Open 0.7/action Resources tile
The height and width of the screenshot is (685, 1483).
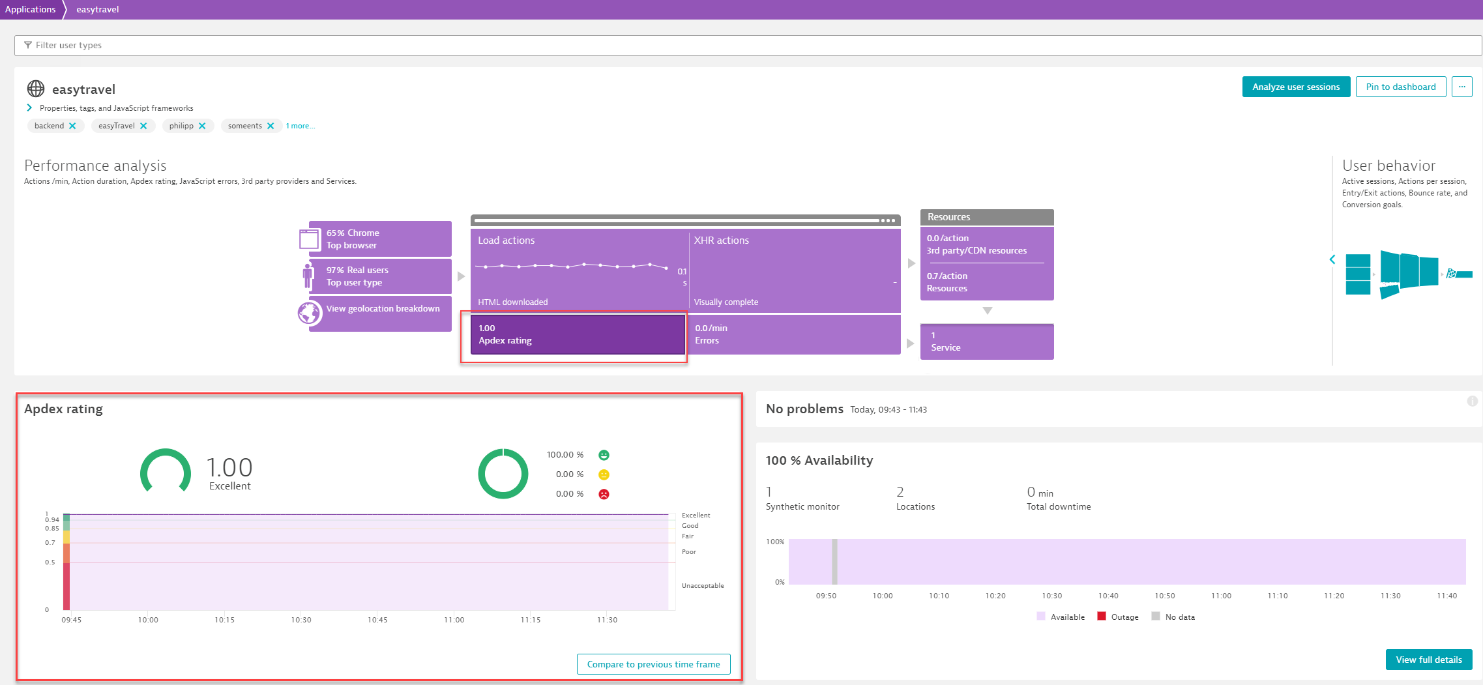(987, 282)
